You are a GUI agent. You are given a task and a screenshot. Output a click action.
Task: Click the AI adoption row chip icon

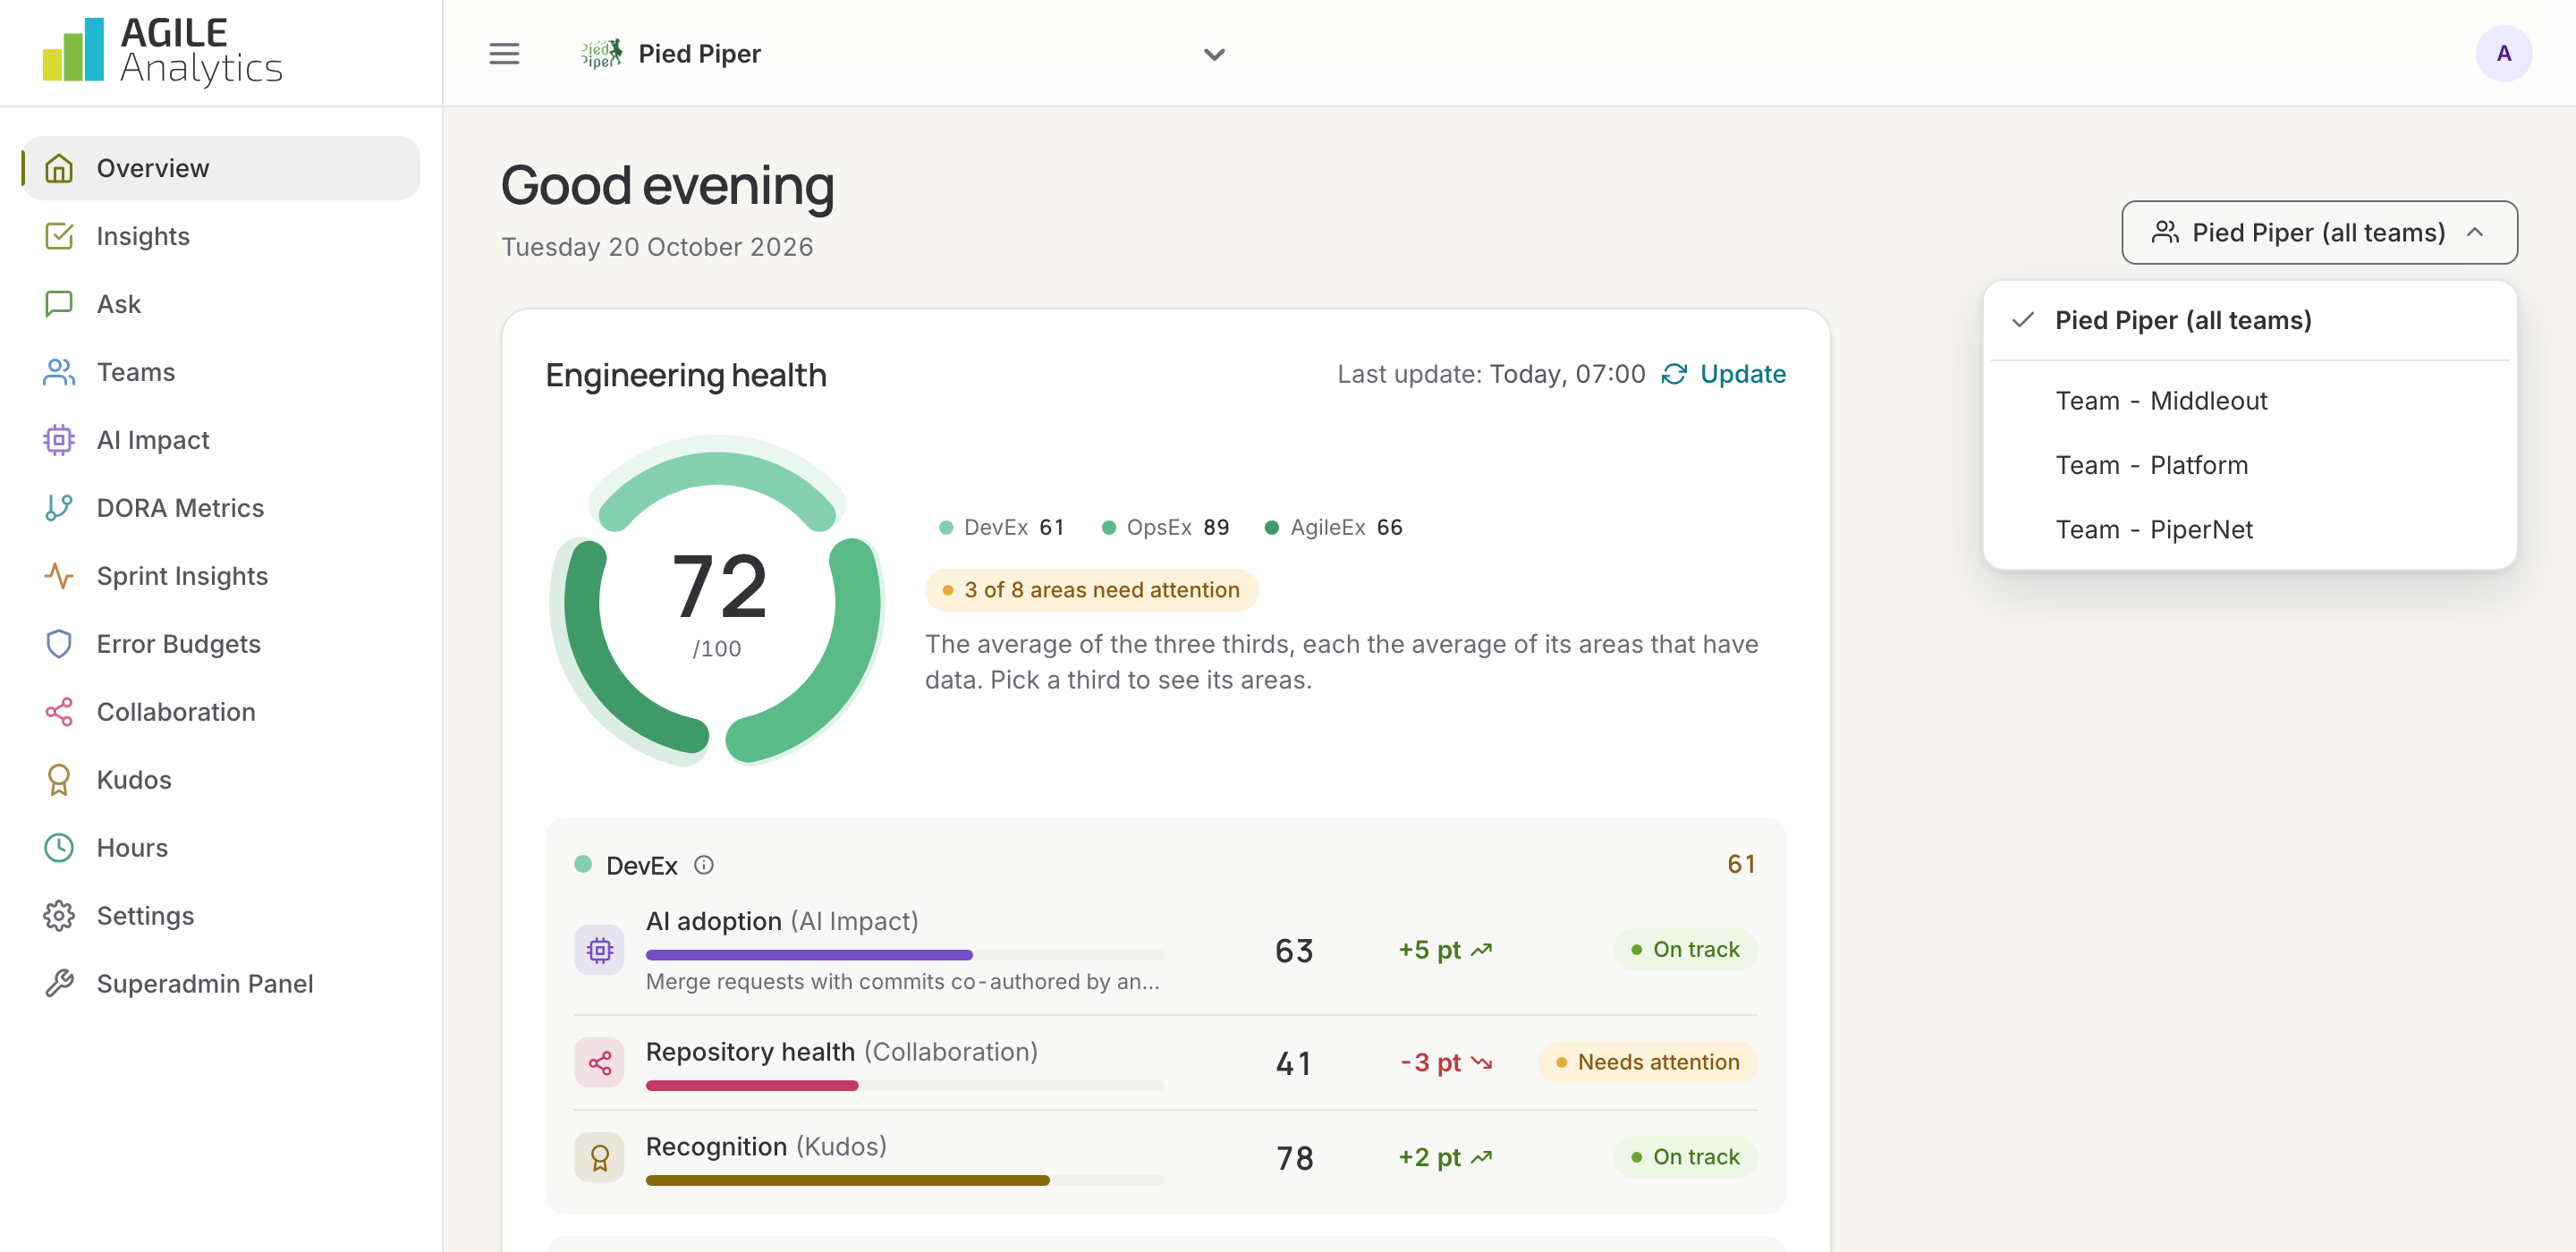click(x=599, y=950)
